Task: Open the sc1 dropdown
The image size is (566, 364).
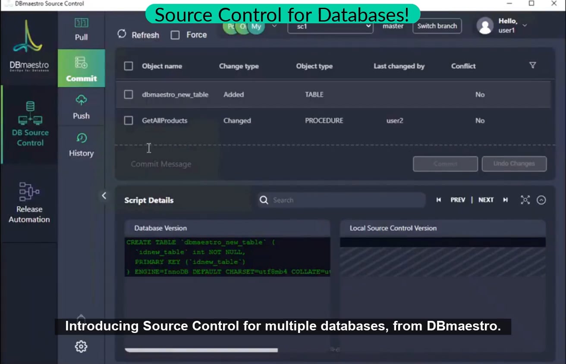Action: [x=330, y=26]
